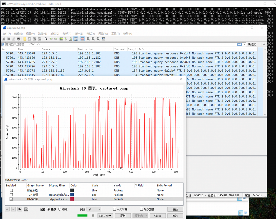The height and width of the screenshot is (219, 276).
Task: Click the stop capture square icon
Action: (x=9, y=39)
